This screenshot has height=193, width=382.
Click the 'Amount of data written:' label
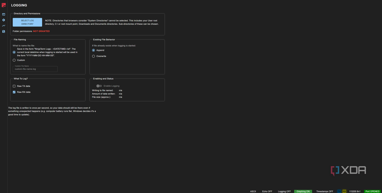point(104,94)
